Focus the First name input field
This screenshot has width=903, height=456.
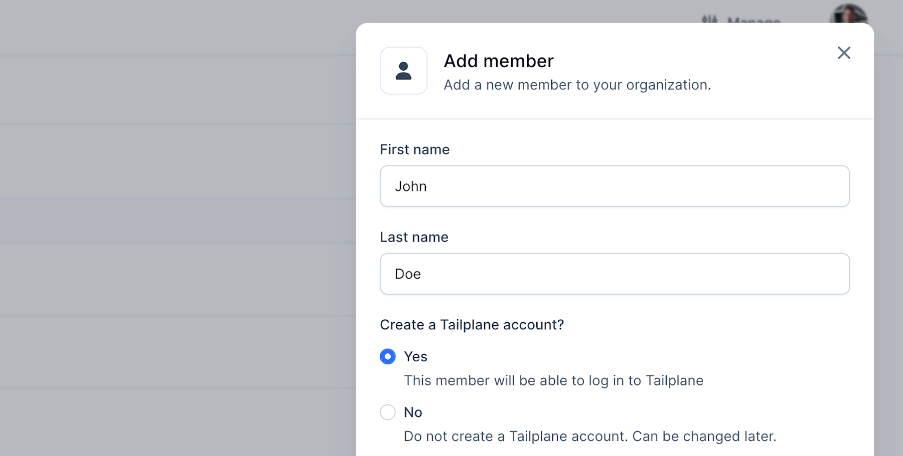tap(615, 186)
